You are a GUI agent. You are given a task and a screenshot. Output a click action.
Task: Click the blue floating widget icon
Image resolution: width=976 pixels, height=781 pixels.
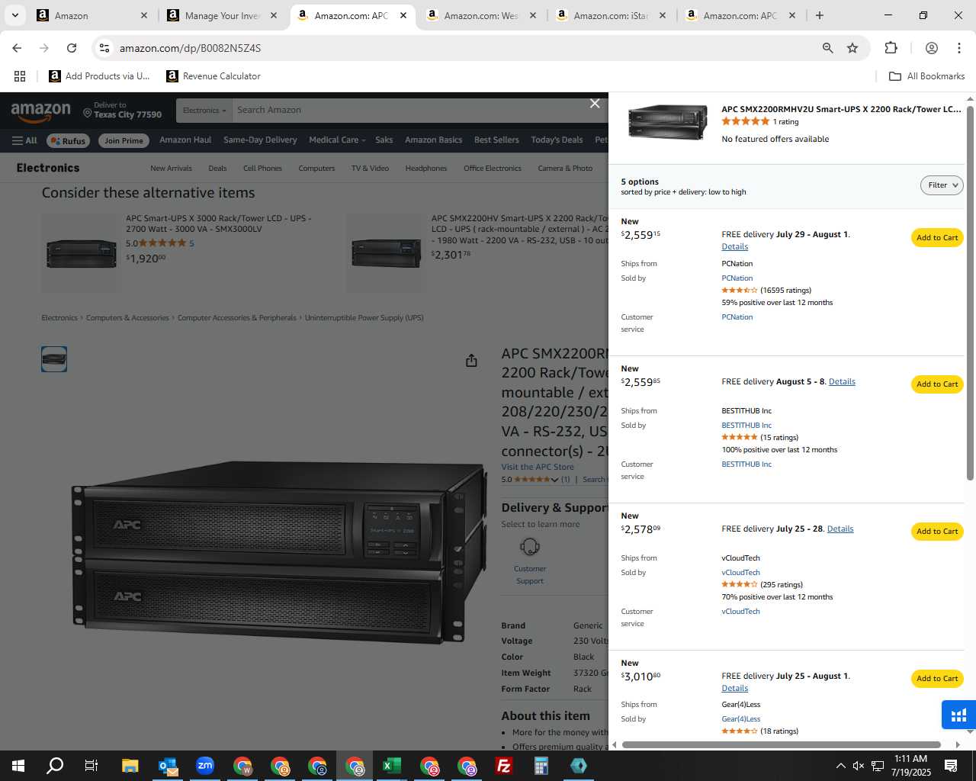pyautogui.click(x=958, y=715)
